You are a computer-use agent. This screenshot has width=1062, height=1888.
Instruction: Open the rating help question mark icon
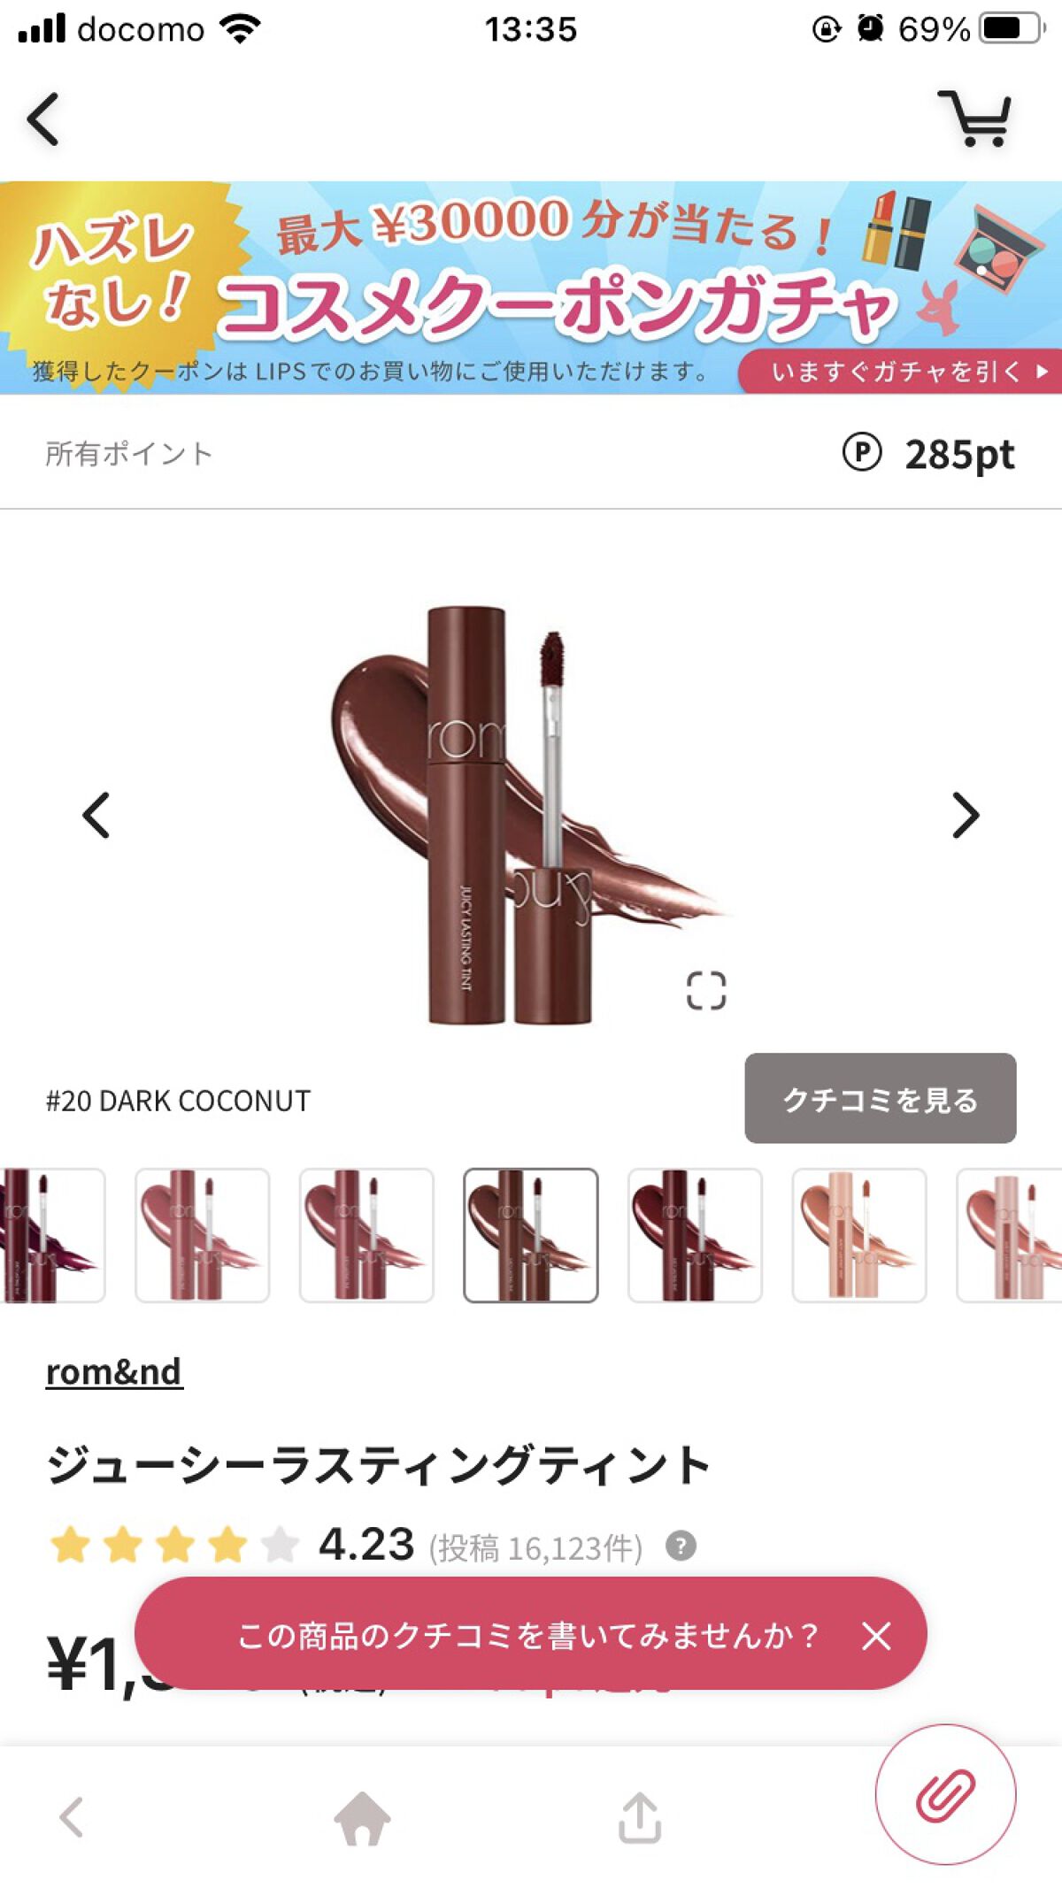[x=681, y=1546]
